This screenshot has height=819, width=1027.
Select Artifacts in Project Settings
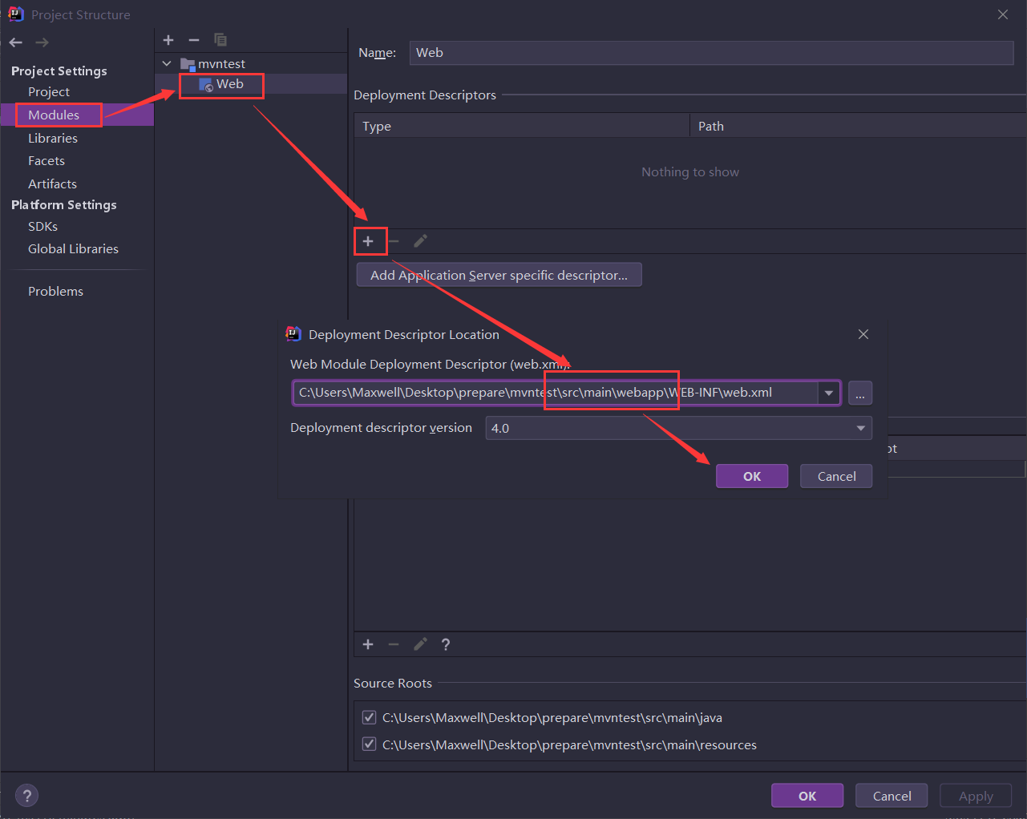[52, 184]
